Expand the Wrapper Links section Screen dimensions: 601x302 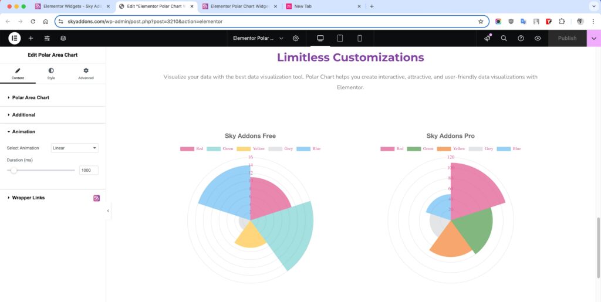click(x=52, y=198)
